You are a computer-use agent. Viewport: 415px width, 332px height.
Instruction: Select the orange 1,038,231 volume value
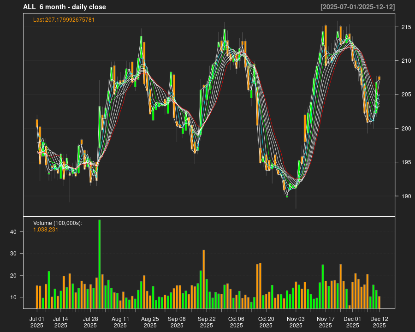46,230
